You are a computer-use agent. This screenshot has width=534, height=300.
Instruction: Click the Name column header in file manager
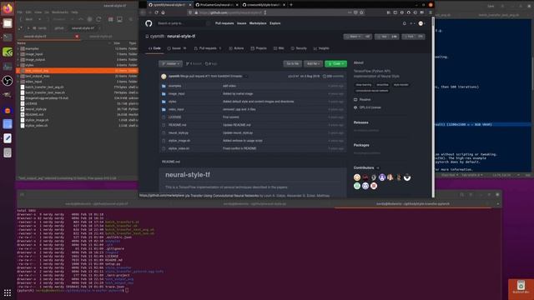[x=21, y=43]
